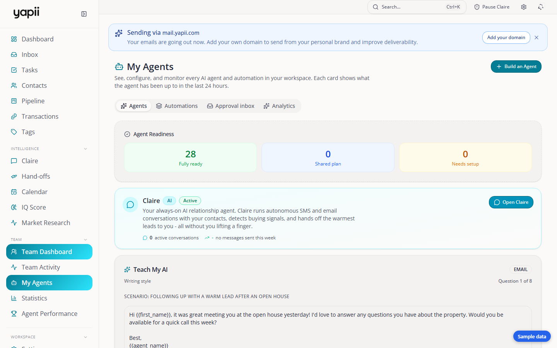This screenshot has width=557, height=348.
Task: Open Market Research
Action: pyautogui.click(x=49, y=223)
